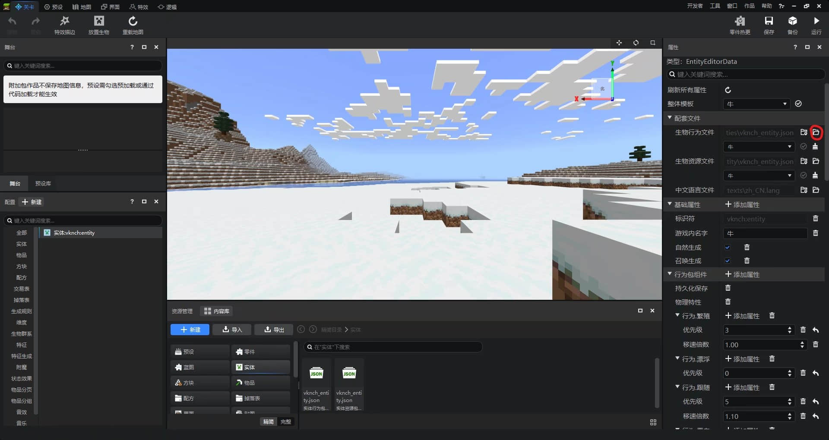Select the 方块 category in 配置 list
The height and width of the screenshot is (440, 829).
22,266
